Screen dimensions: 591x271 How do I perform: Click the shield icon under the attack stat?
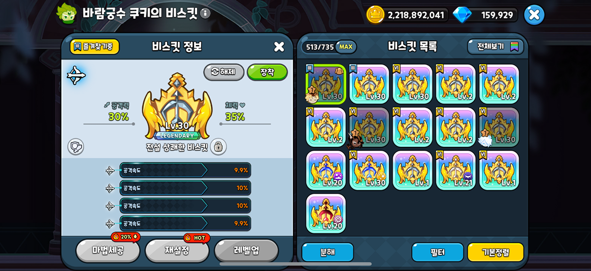pos(76,146)
